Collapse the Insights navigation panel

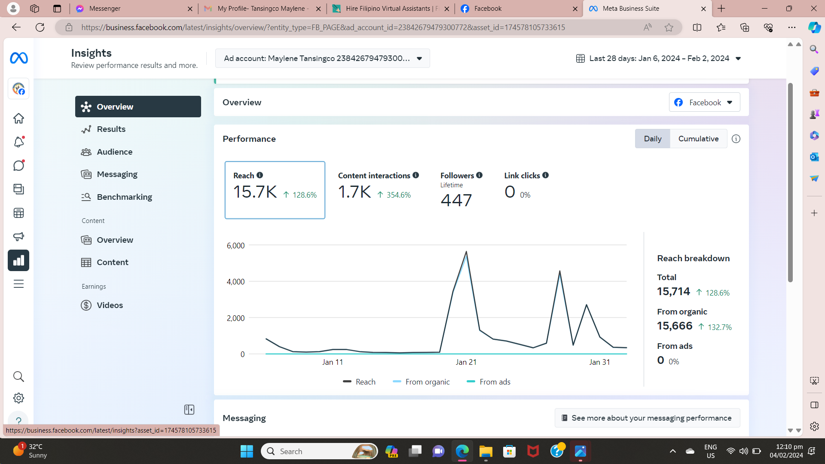pos(189,409)
